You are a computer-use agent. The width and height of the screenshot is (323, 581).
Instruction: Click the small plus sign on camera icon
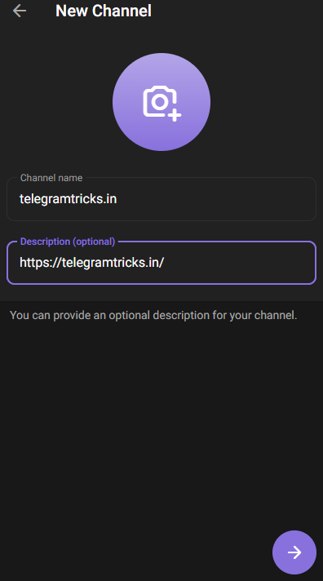point(175,115)
